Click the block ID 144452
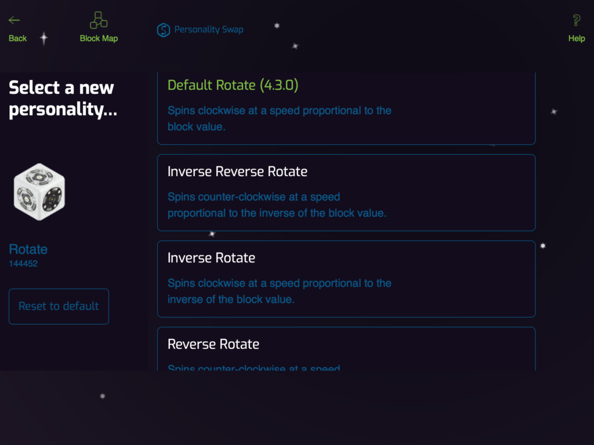 (x=23, y=264)
